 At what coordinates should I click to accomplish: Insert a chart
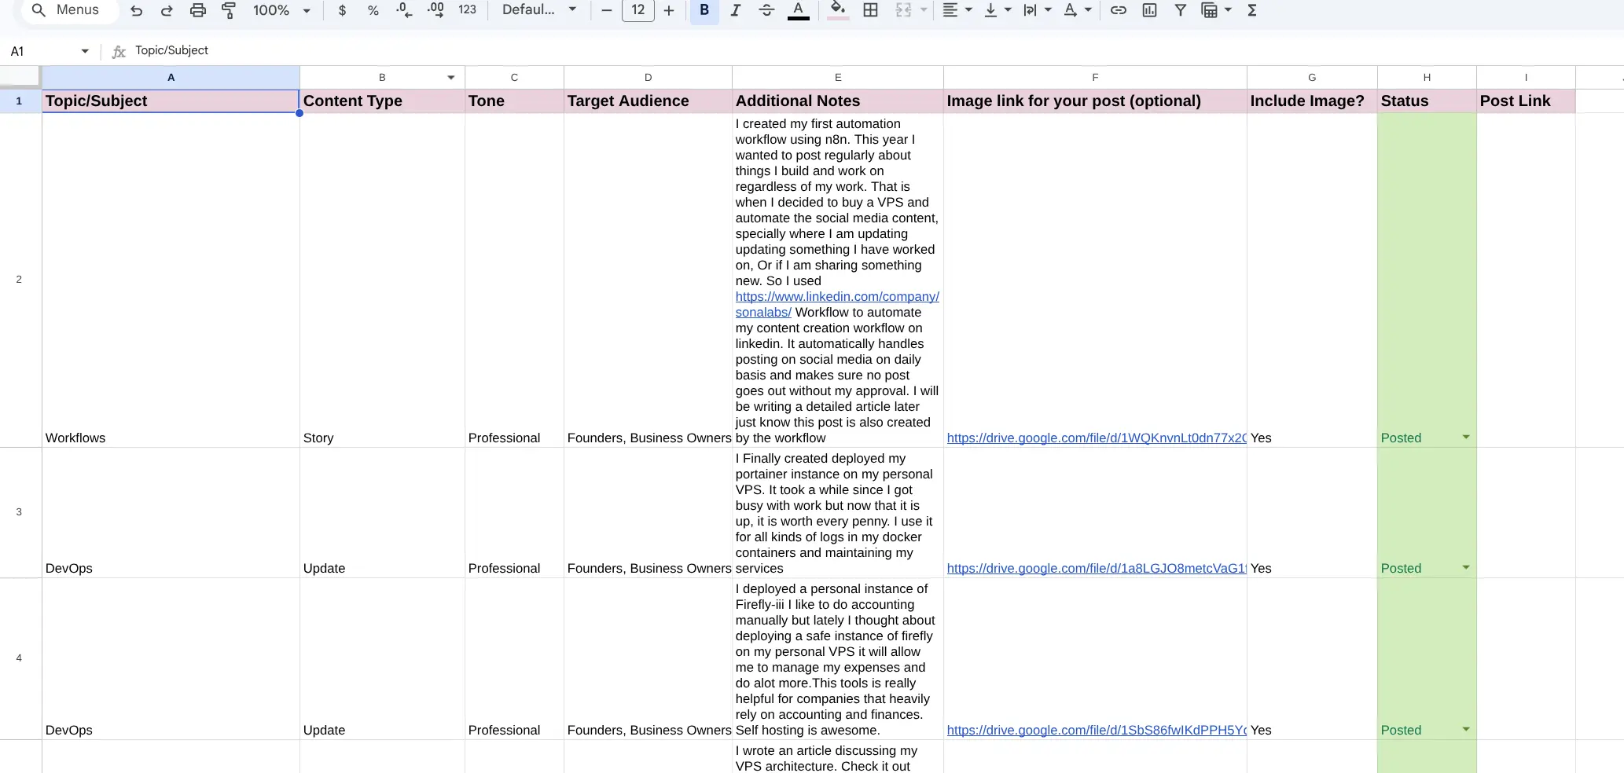[1150, 10]
